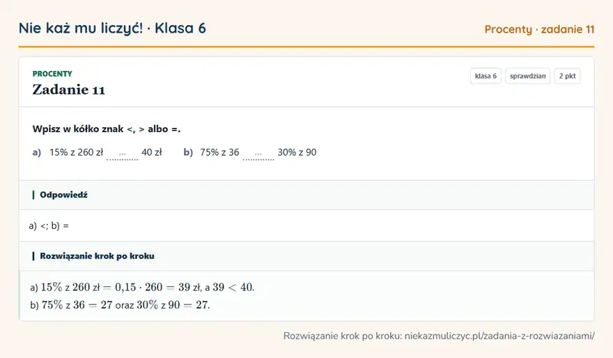Click the answer line 'a) <; b) ='

(x=49, y=226)
